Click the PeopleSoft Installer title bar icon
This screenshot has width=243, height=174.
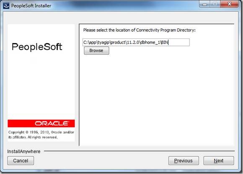point(6,6)
